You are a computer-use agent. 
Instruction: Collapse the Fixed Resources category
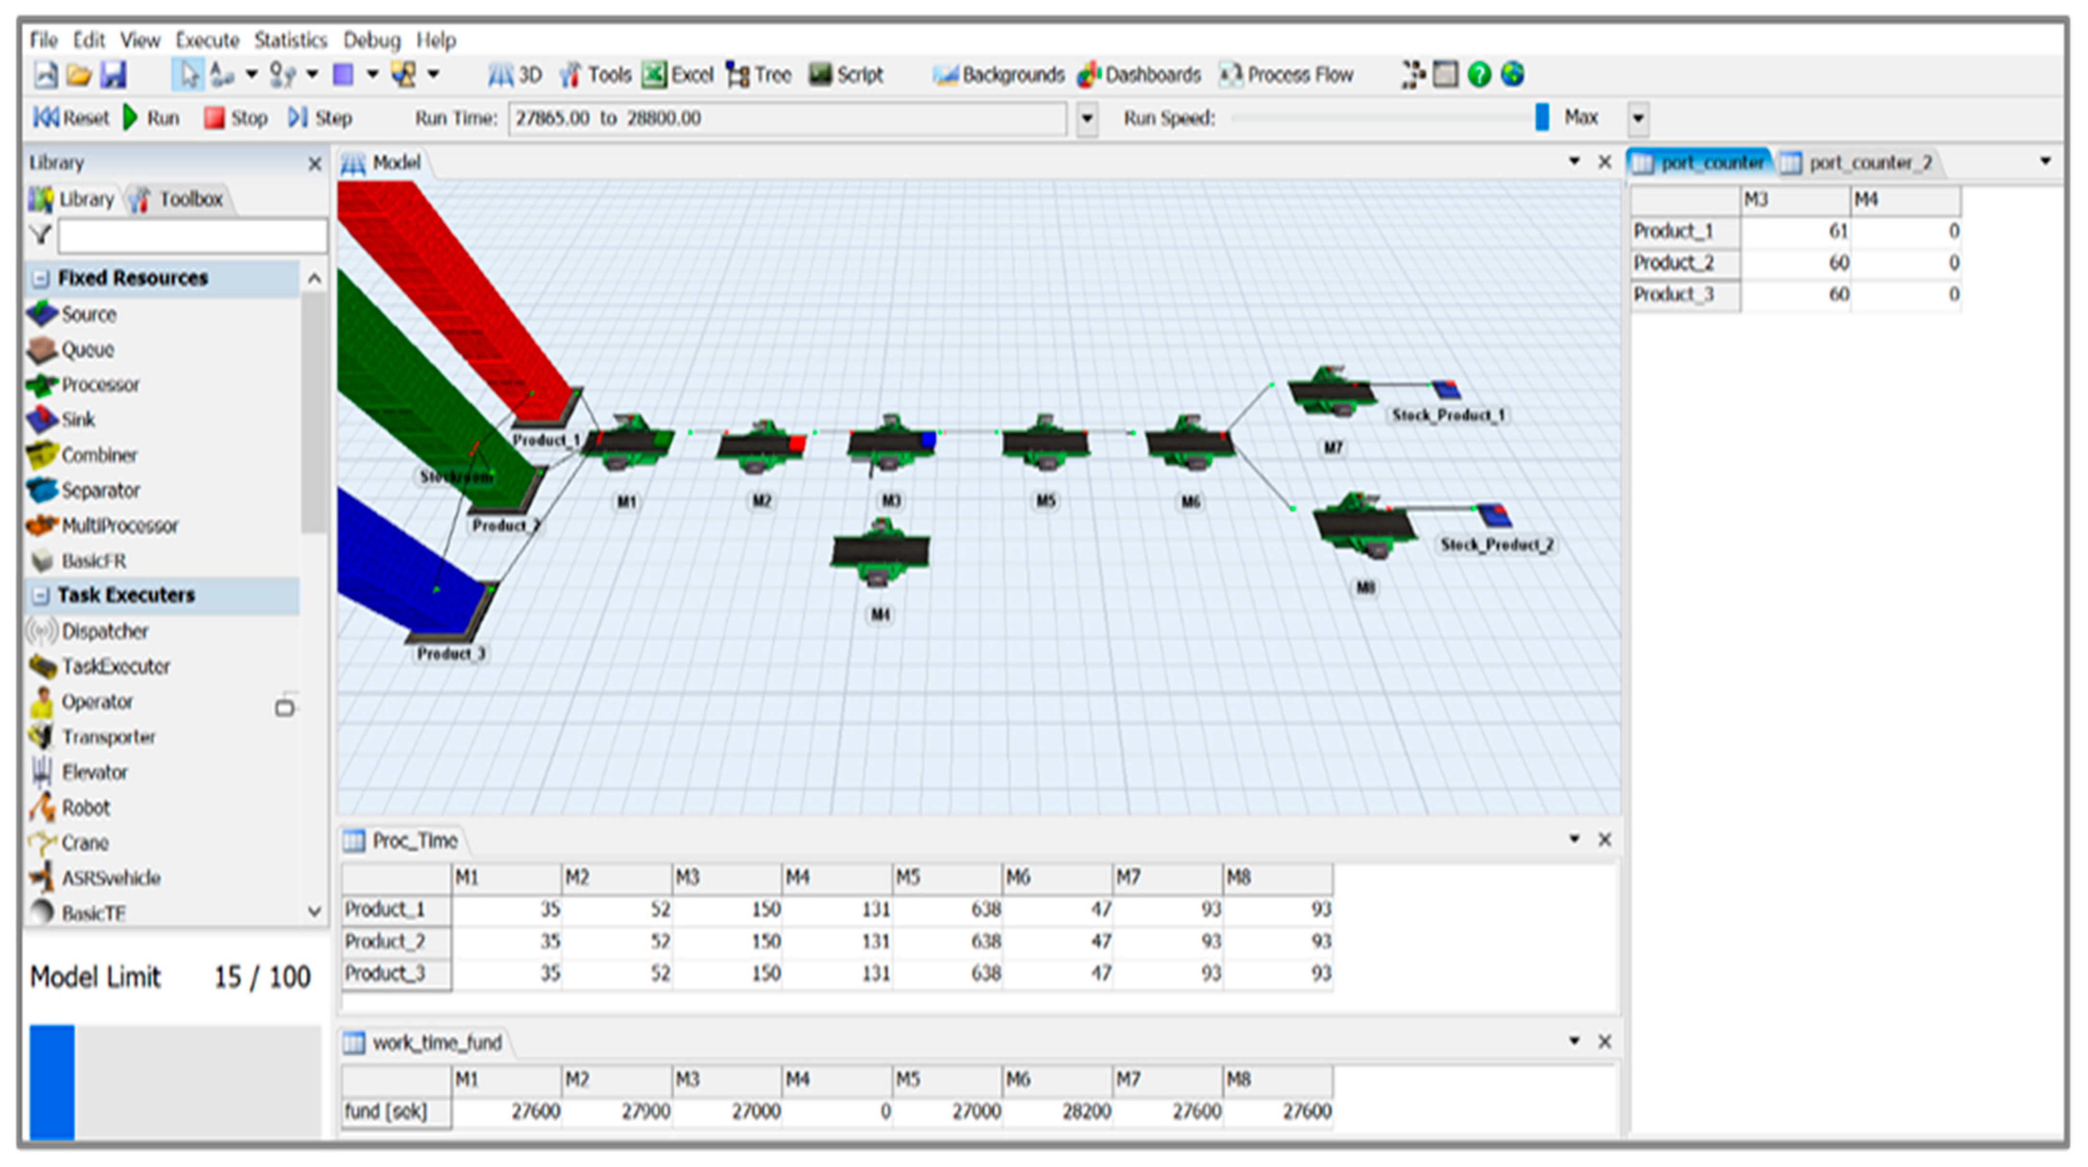pos(40,278)
